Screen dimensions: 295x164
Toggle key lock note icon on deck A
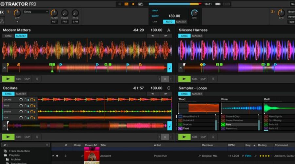[169, 68]
